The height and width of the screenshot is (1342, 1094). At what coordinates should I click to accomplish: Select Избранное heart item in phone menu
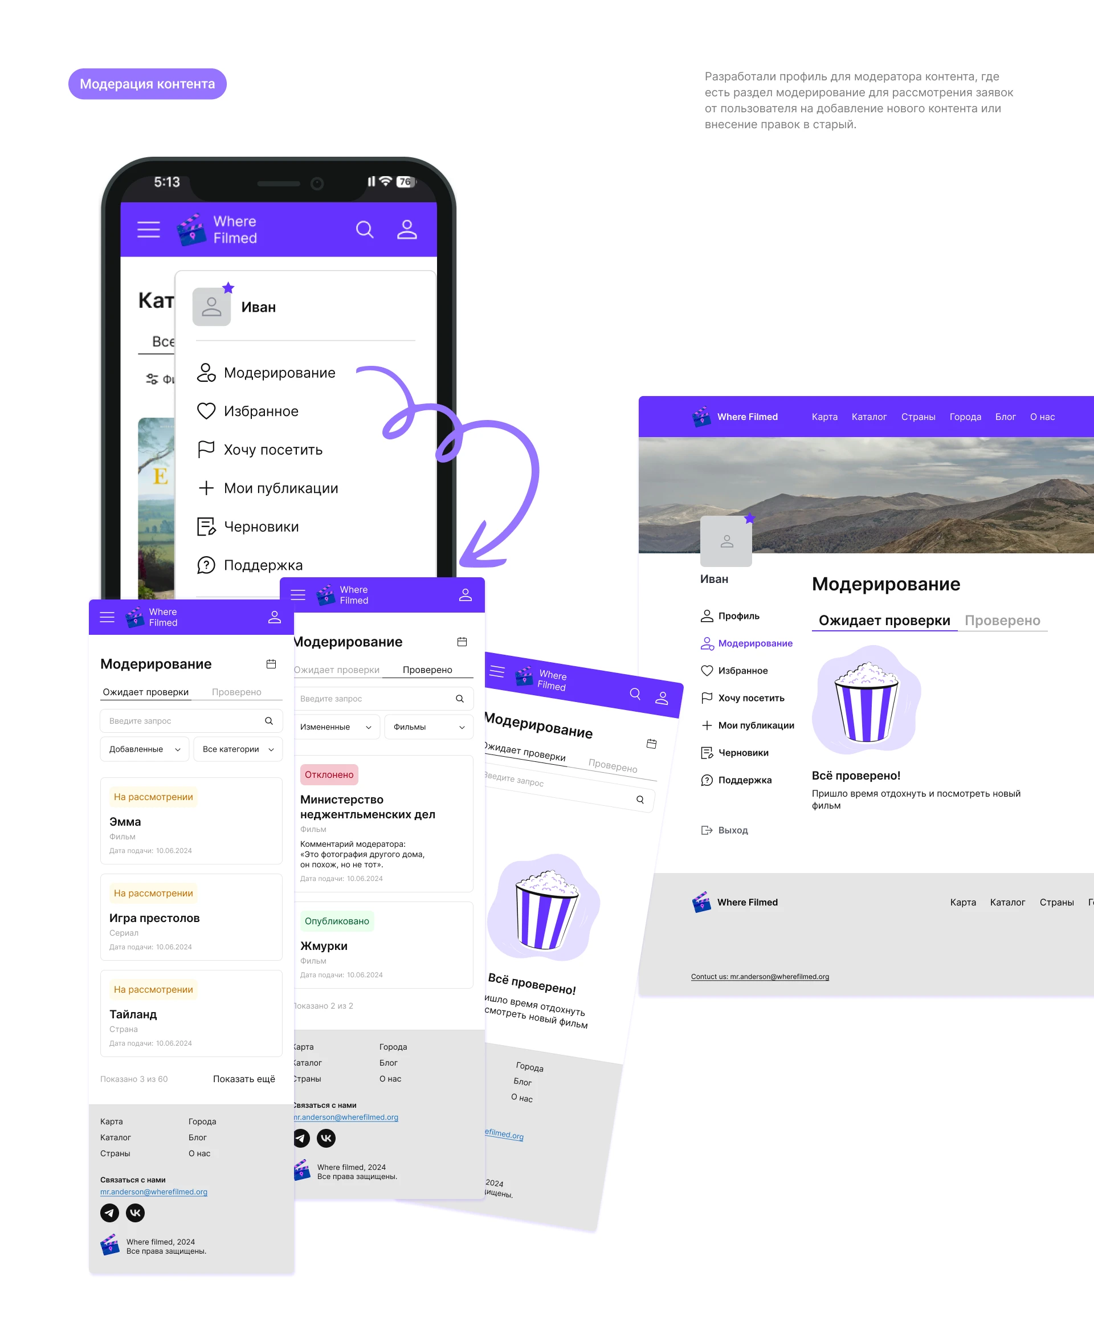point(260,411)
